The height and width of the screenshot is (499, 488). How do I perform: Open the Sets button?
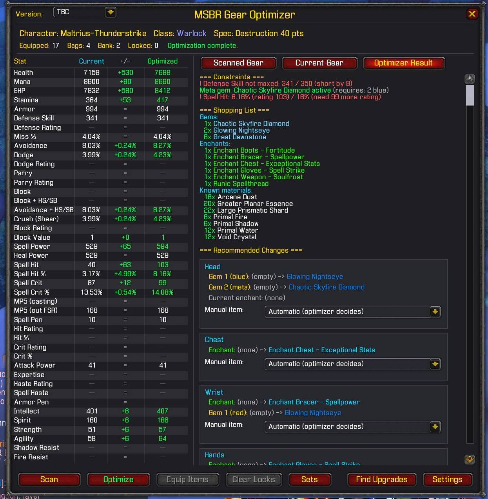click(x=309, y=479)
